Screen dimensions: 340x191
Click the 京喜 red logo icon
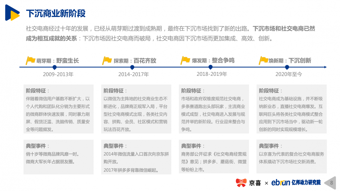[241, 183]
